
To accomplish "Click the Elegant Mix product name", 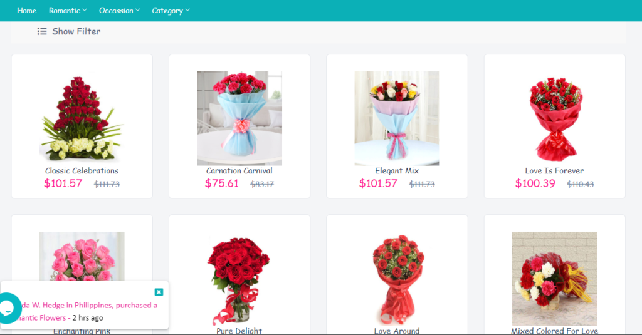I will click(397, 170).
